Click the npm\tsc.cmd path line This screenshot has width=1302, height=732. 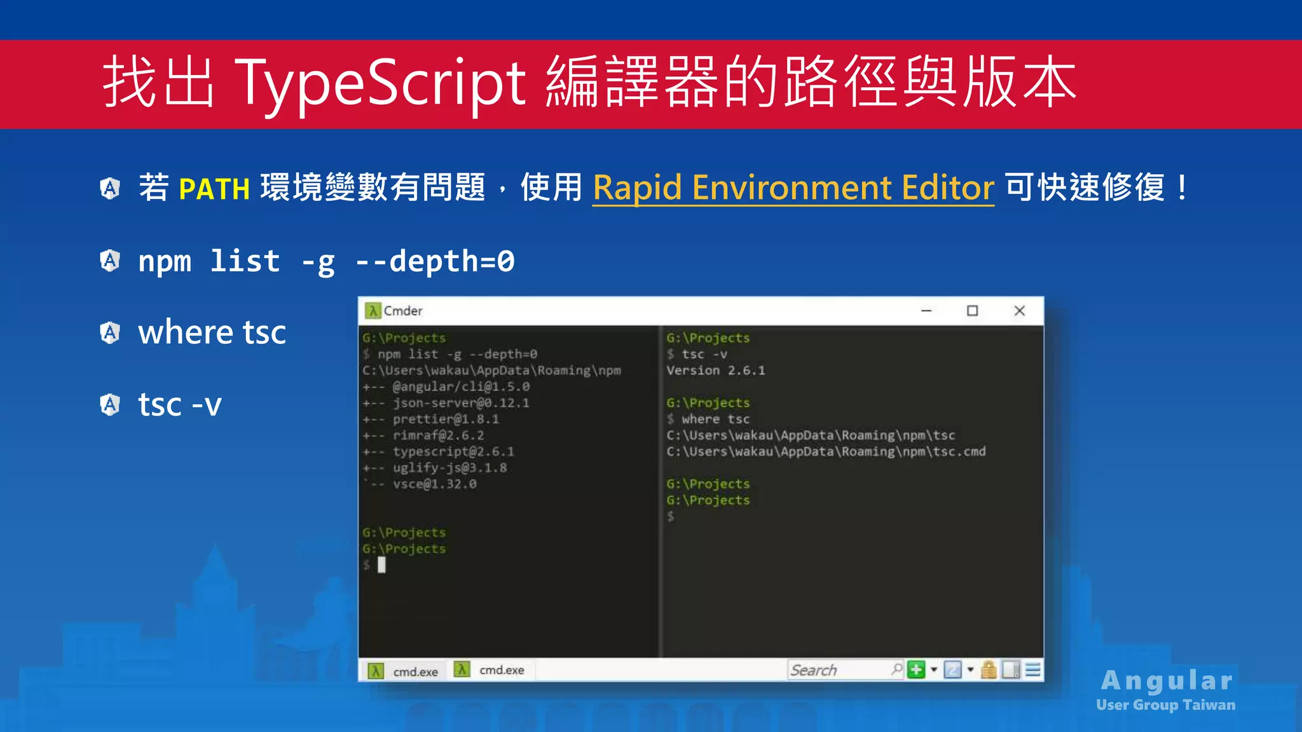[x=826, y=451]
